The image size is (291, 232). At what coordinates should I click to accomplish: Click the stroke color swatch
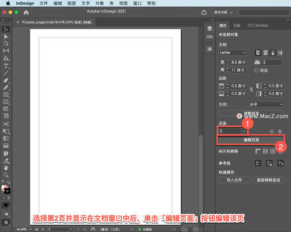[x=8, y=191]
